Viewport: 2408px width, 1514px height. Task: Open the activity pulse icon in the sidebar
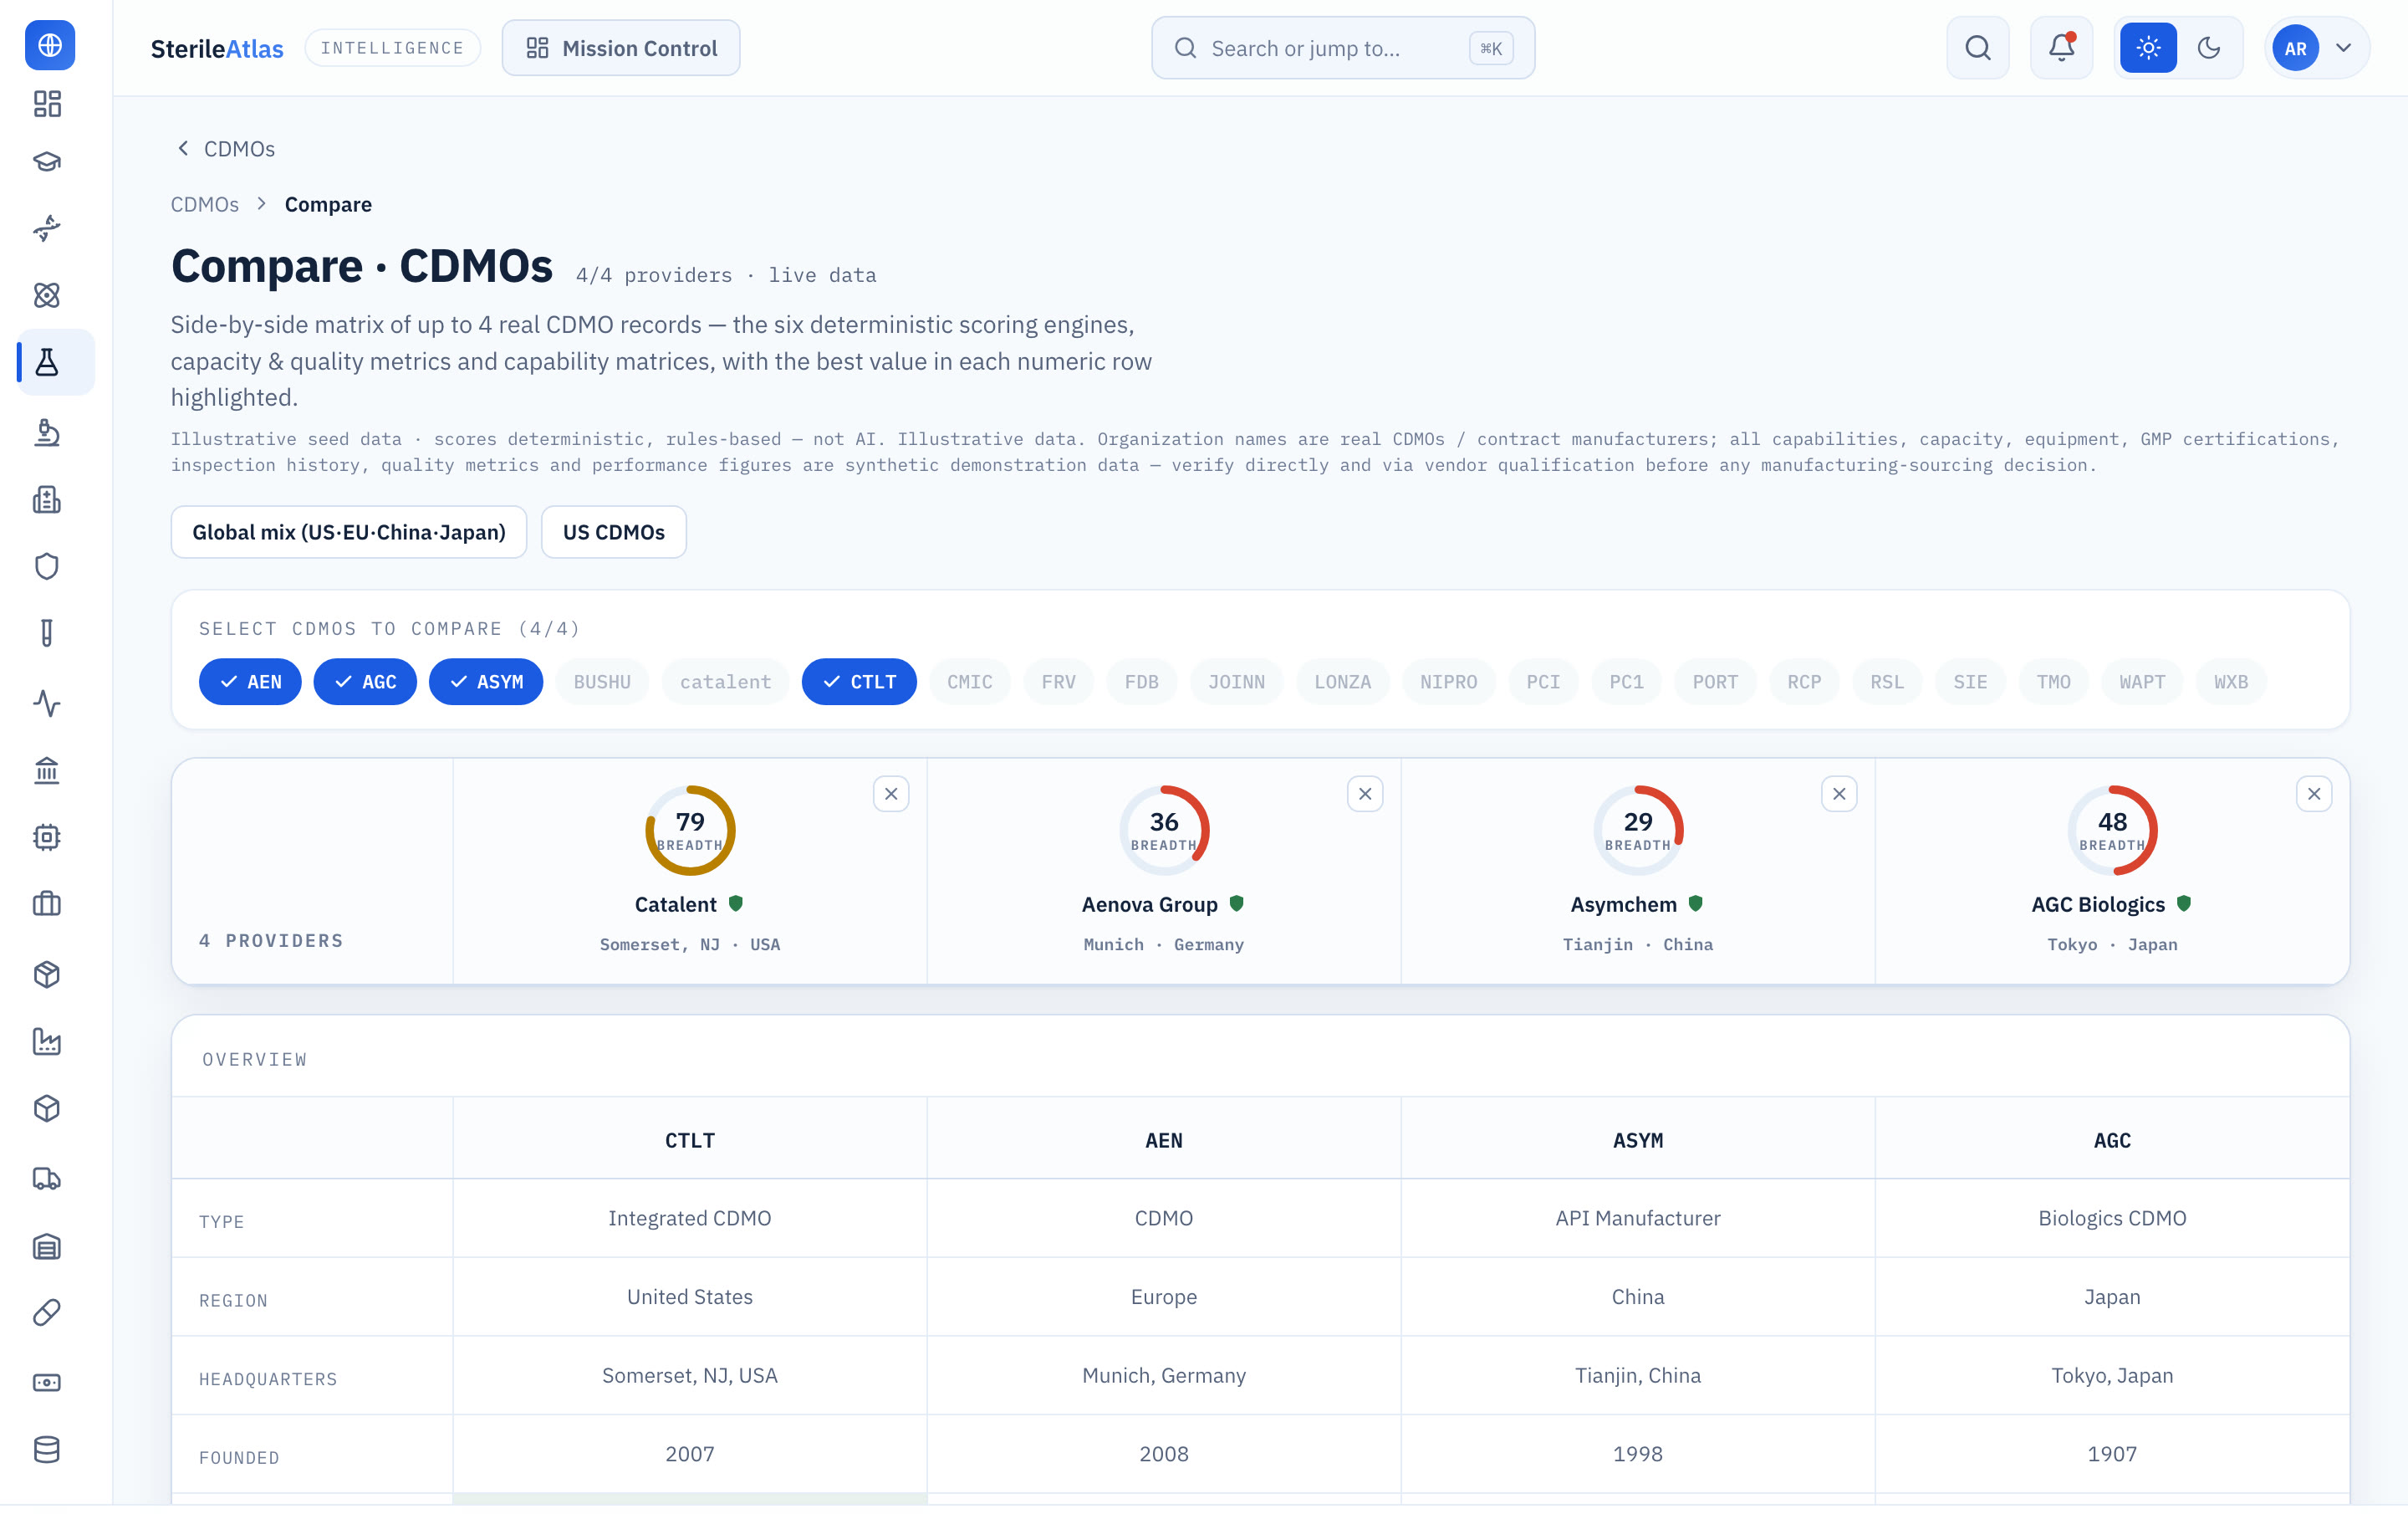click(47, 703)
